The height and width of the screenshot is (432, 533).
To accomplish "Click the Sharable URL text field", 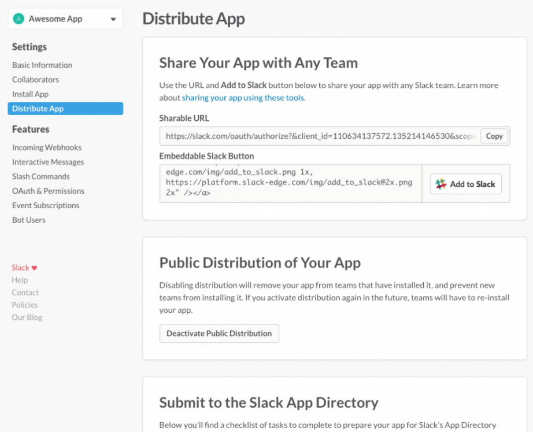I will (x=320, y=136).
